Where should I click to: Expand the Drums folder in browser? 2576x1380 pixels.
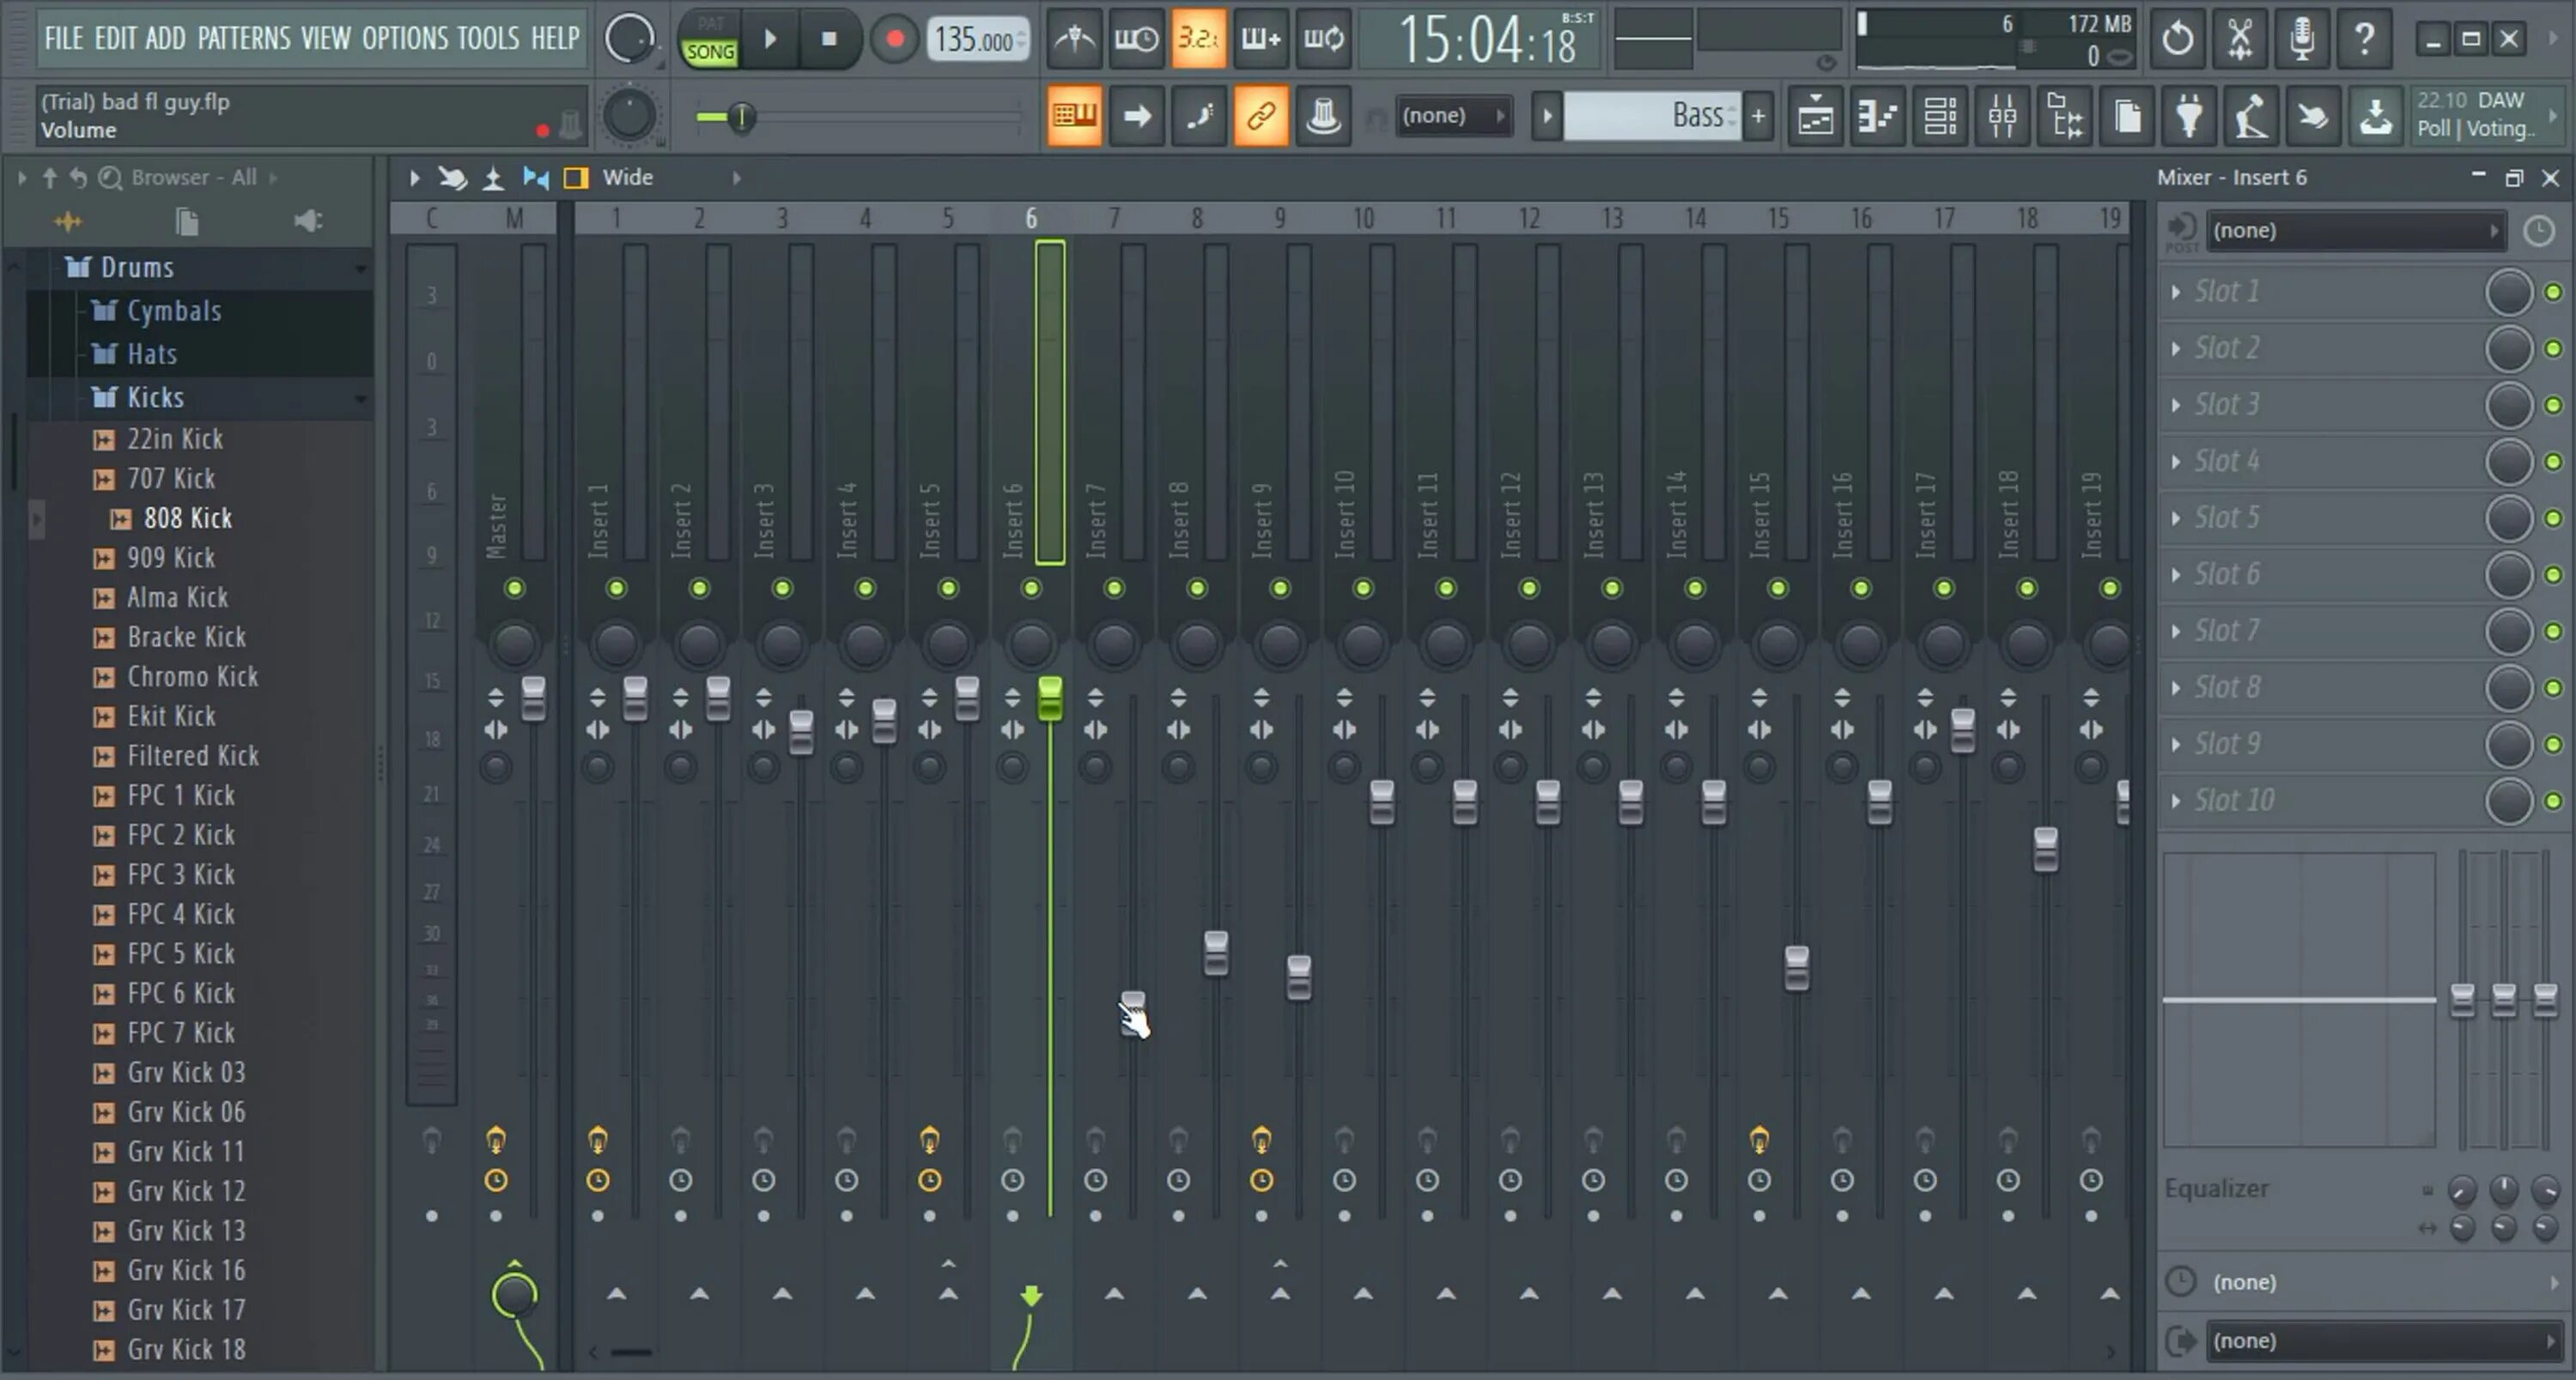click(137, 266)
